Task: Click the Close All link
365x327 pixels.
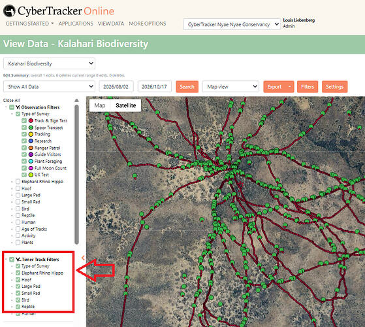Action: (11, 101)
